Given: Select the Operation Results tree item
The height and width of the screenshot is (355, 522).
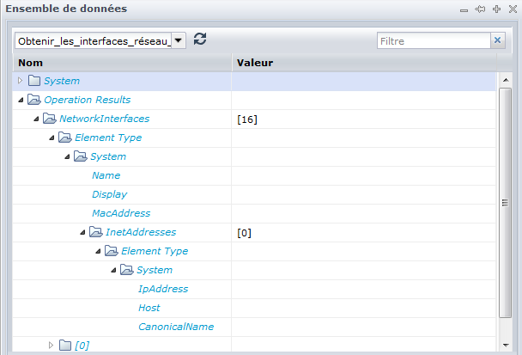Looking at the screenshot, I should [x=88, y=100].
